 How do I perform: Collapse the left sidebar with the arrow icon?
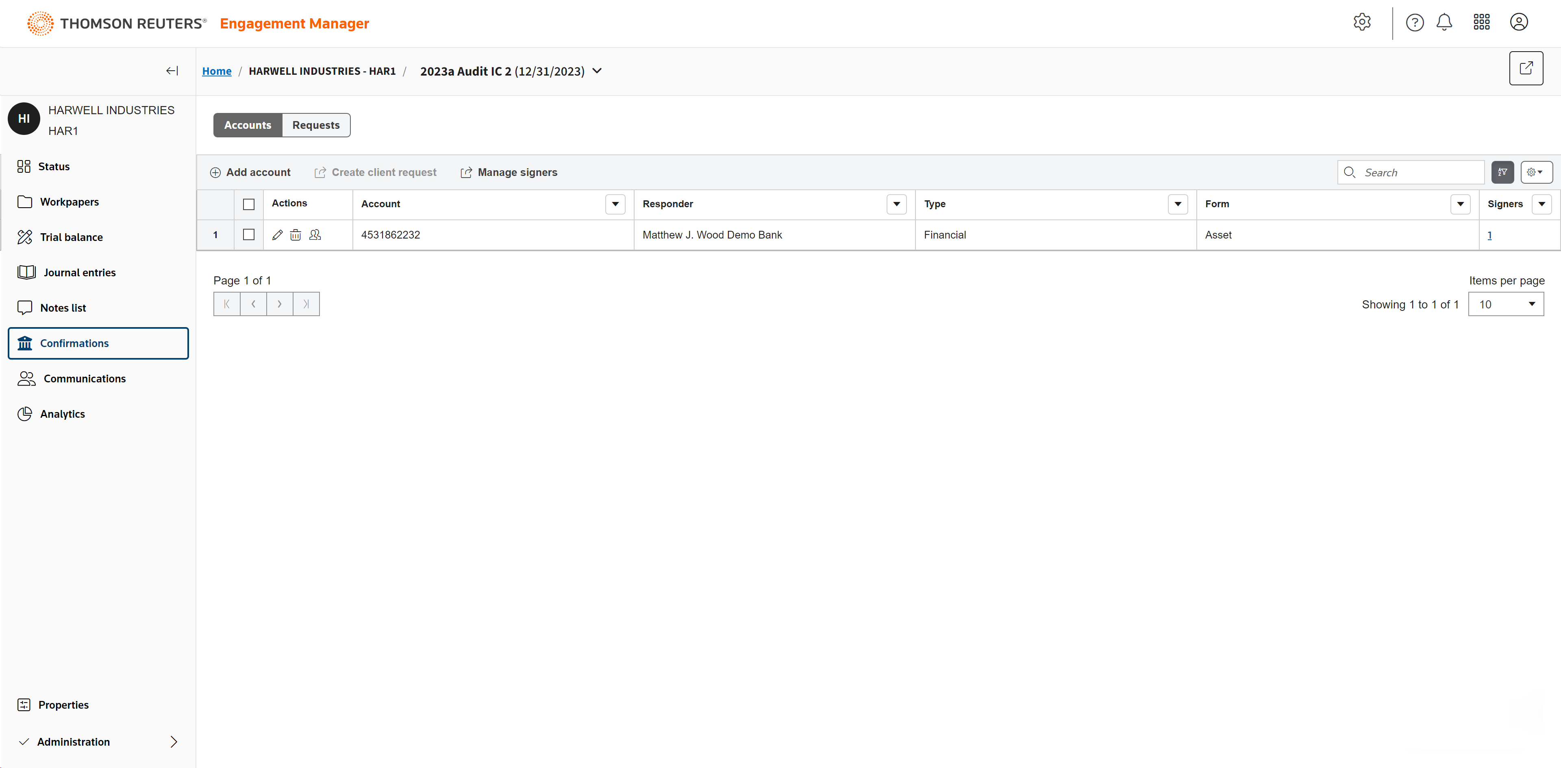(172, 71)
